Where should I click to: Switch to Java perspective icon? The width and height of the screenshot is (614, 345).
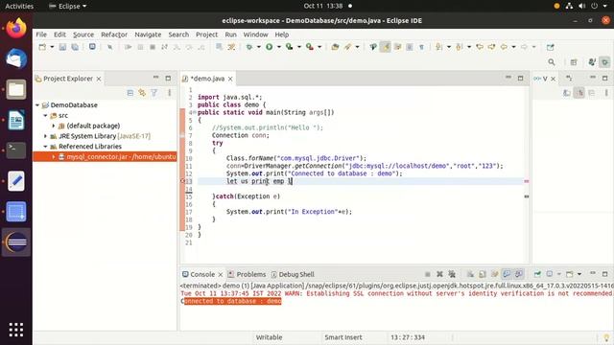[592, 62]
